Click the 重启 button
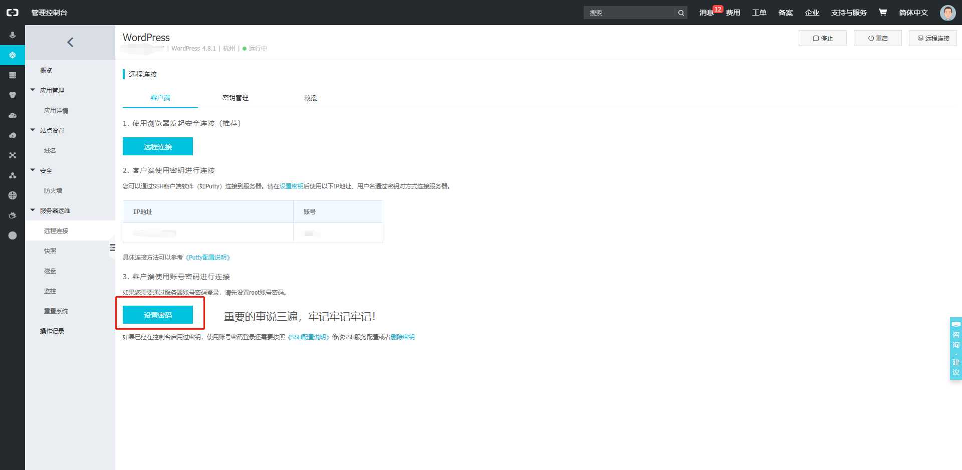 click(878, 38)
